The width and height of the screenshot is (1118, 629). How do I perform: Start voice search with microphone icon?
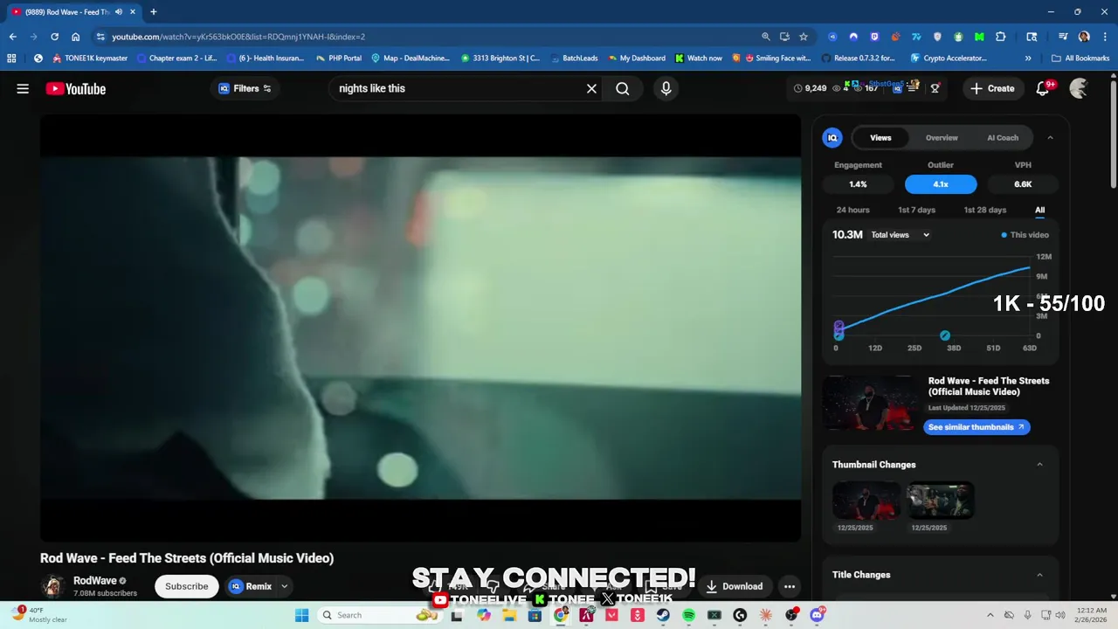click(666, 88)
